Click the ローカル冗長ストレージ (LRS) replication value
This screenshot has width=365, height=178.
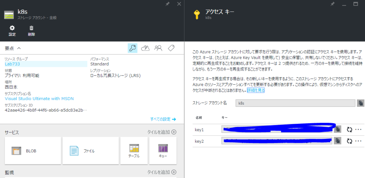[x=115, y=75]
